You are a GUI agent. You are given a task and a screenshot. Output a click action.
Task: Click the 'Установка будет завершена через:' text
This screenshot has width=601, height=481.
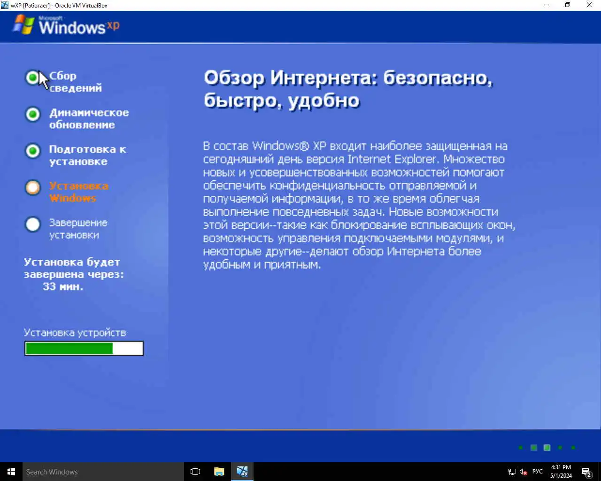(x=74, y=268)
